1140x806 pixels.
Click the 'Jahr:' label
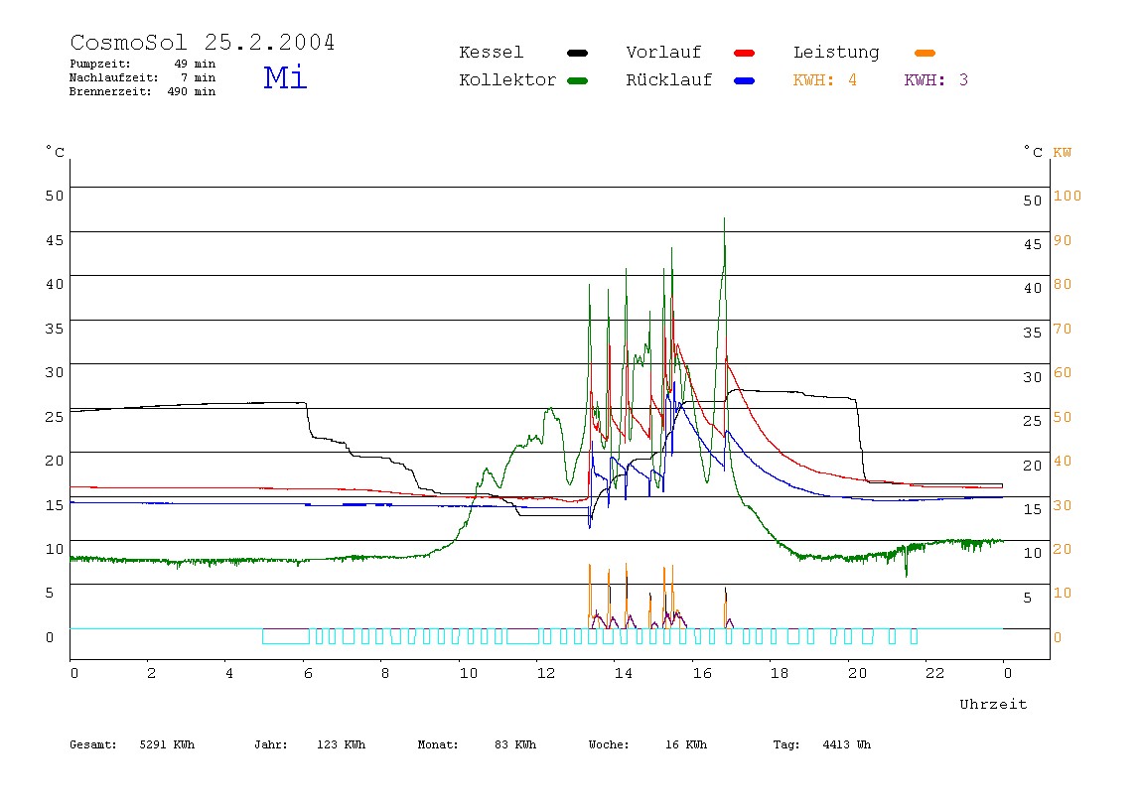tap(270, 744)
